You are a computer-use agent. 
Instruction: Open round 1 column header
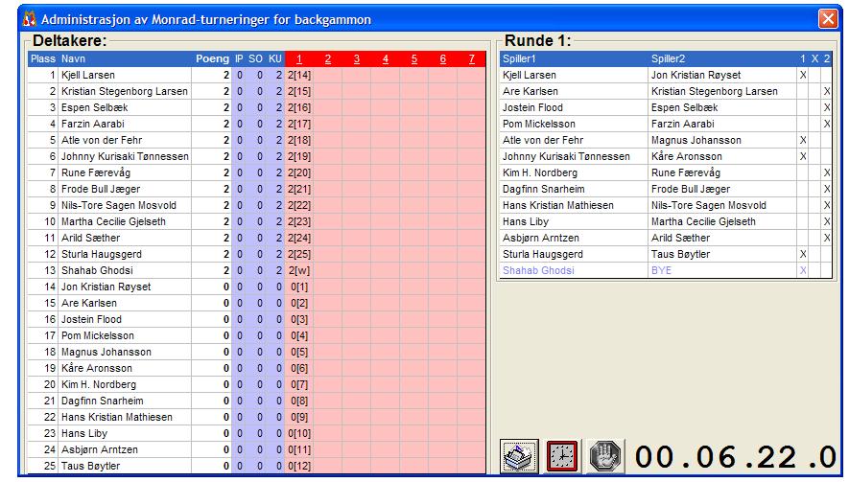click(298, 59)
